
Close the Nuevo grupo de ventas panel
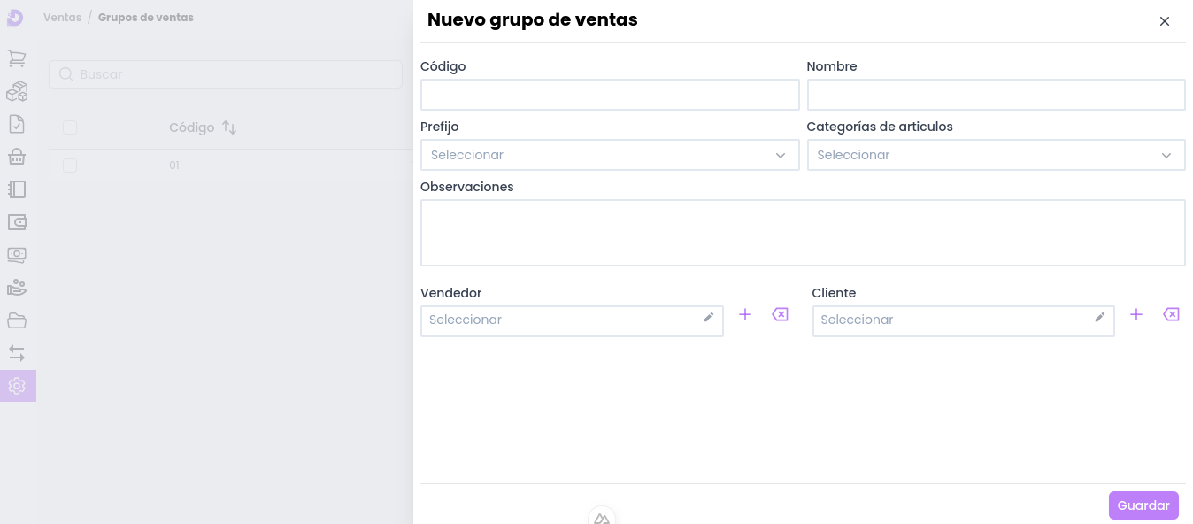(x=1165, y=21)
